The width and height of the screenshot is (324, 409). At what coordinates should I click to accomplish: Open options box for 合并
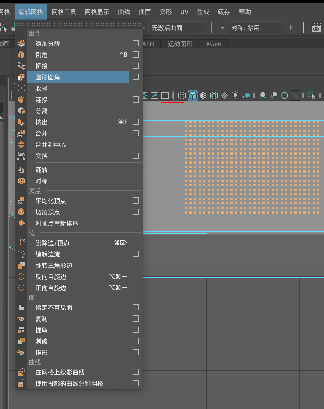pyautogui.click(x=136, y=133)
